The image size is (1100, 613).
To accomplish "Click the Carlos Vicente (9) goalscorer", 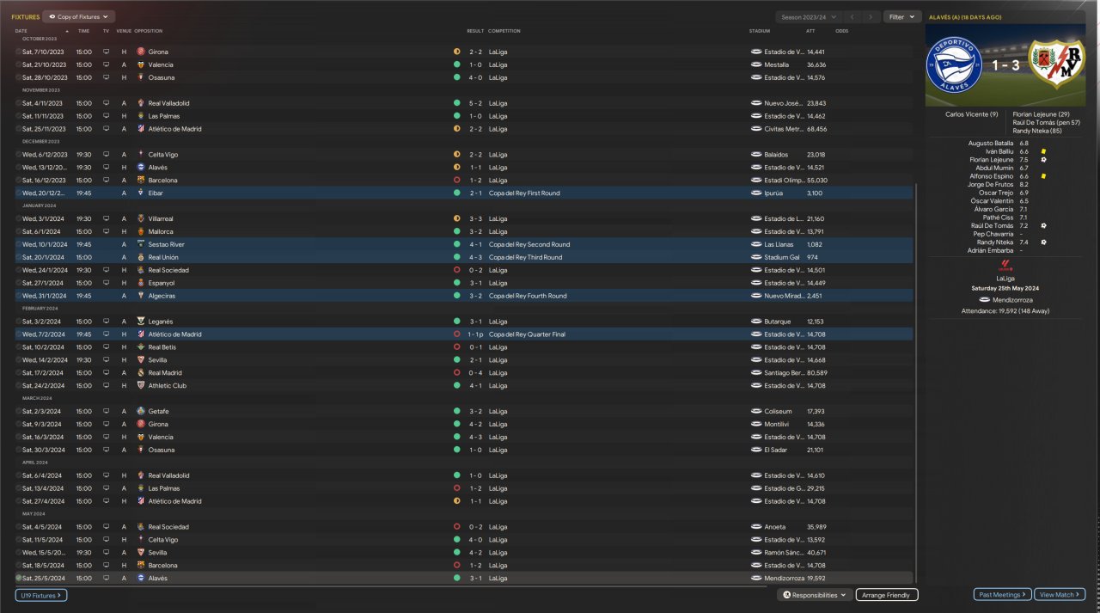I will tap(971, 113).
